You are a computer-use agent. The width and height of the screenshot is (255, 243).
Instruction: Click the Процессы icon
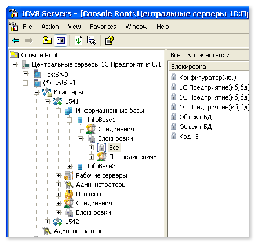69,194
